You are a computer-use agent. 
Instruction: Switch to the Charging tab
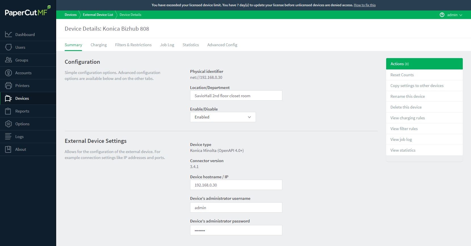tap(98, 45)
